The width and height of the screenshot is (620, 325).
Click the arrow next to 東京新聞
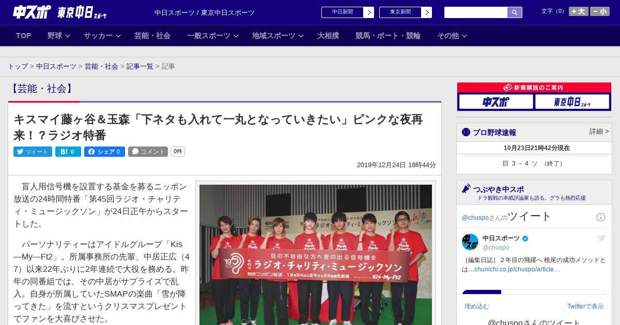[427, 12]
